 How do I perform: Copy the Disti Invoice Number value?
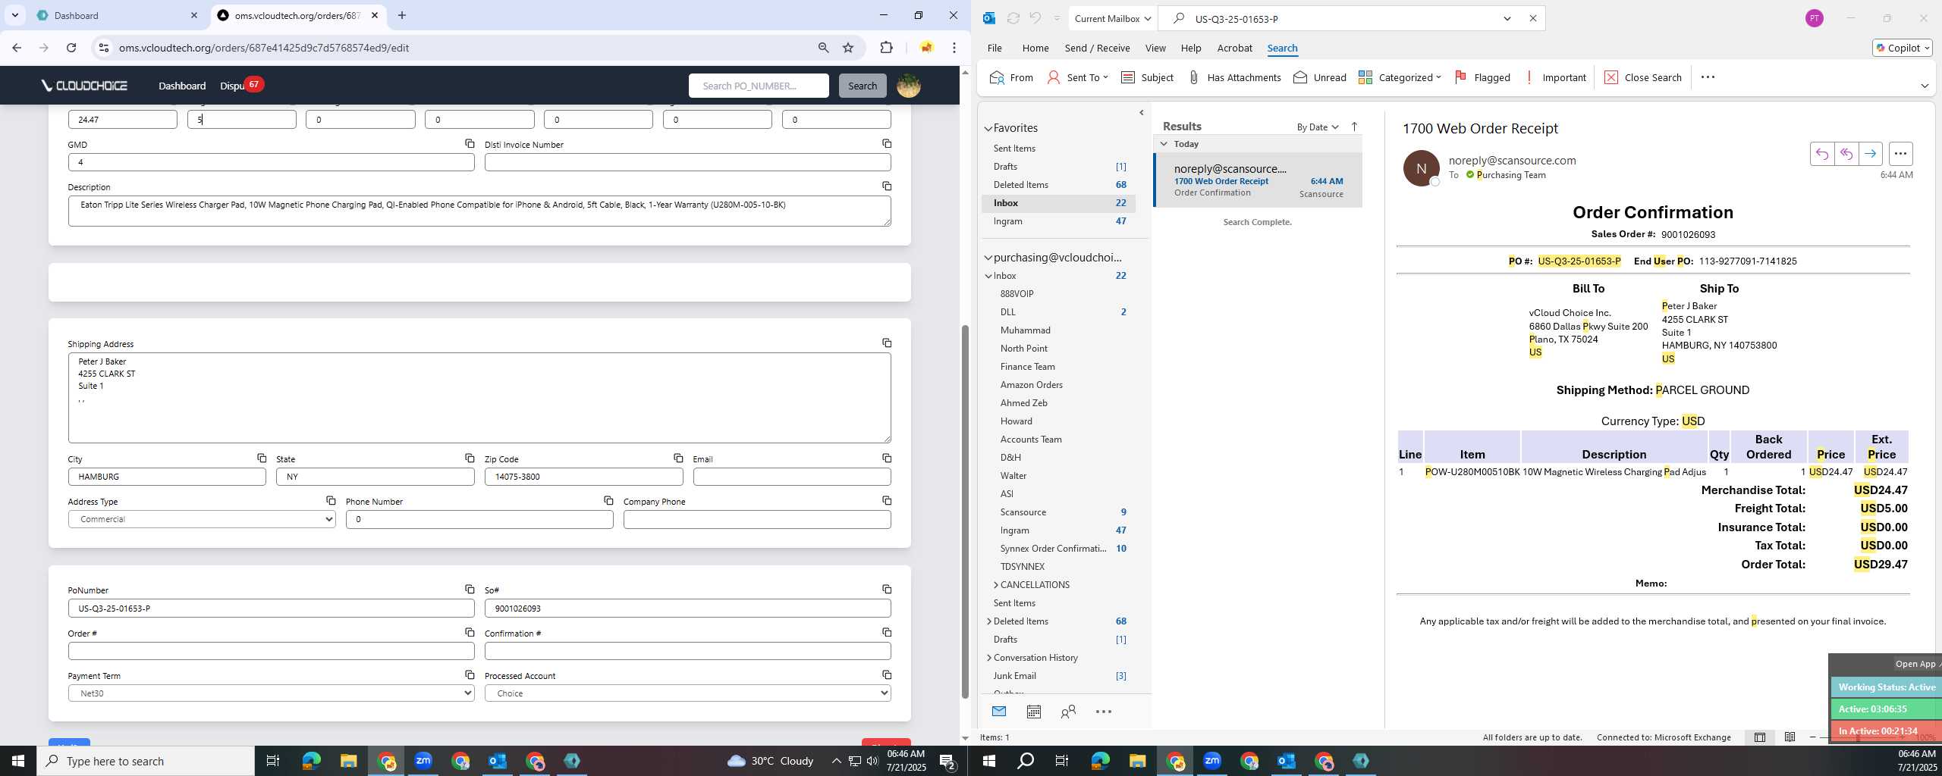coord(886,143)
